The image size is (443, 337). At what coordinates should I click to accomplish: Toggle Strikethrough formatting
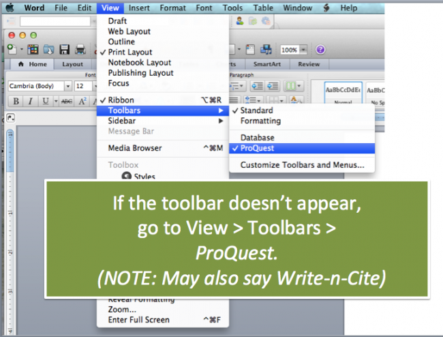tap(67, 101)
